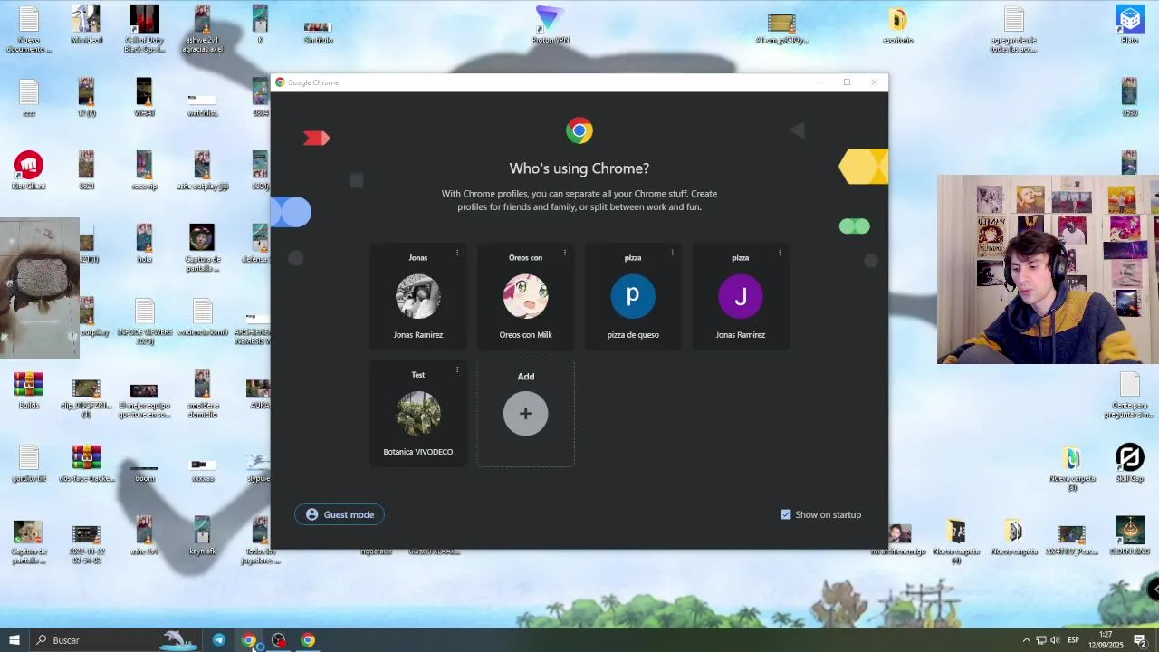Open the Riot Client desktop shortcut

click(29, 170)
